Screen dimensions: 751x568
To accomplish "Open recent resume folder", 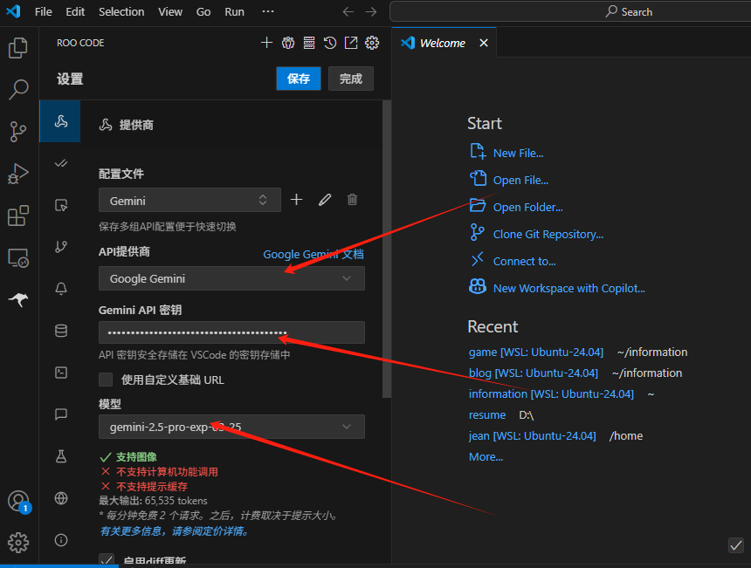I will coord(487,414).
